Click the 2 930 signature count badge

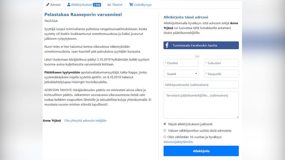97,5
